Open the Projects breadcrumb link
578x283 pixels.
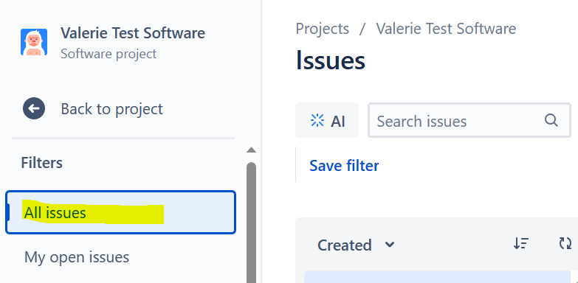(x=322, y=29)
